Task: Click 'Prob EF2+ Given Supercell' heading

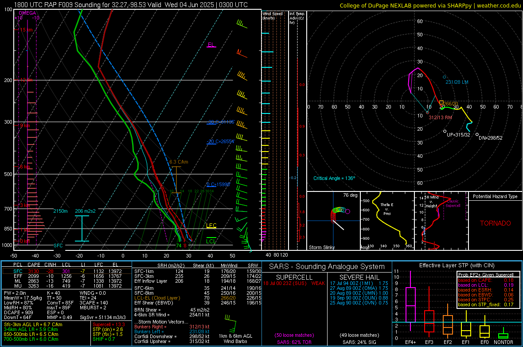Action: pyautogui.click(x=486, y=275)
